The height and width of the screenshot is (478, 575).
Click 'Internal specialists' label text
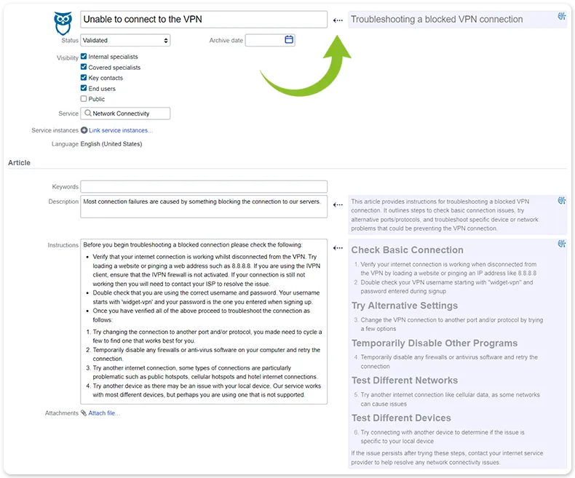point(113,57)
